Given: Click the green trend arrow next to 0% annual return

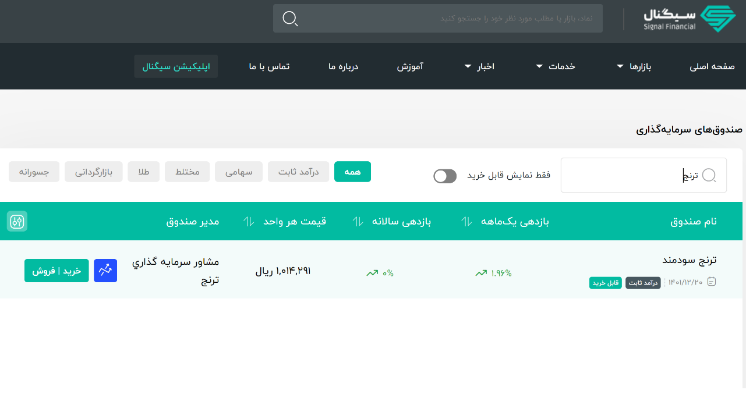Looking at the screenshot, I should tap(373, 272).
